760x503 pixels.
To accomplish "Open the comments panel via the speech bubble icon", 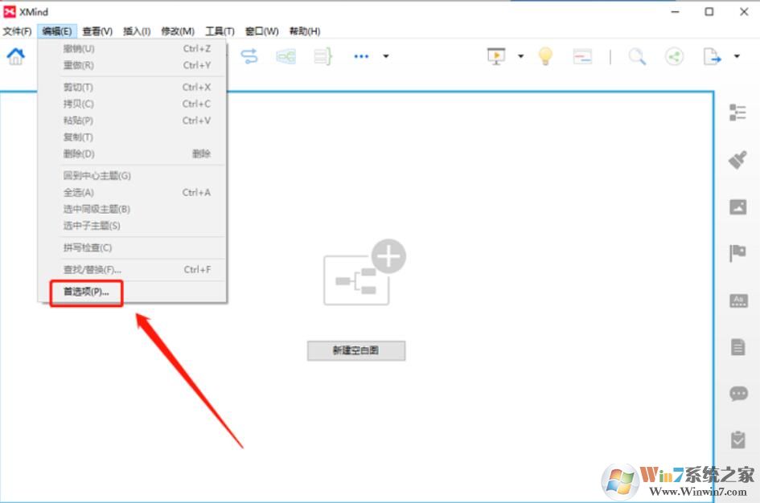I will pyautogui.click(x=738, y=393).
